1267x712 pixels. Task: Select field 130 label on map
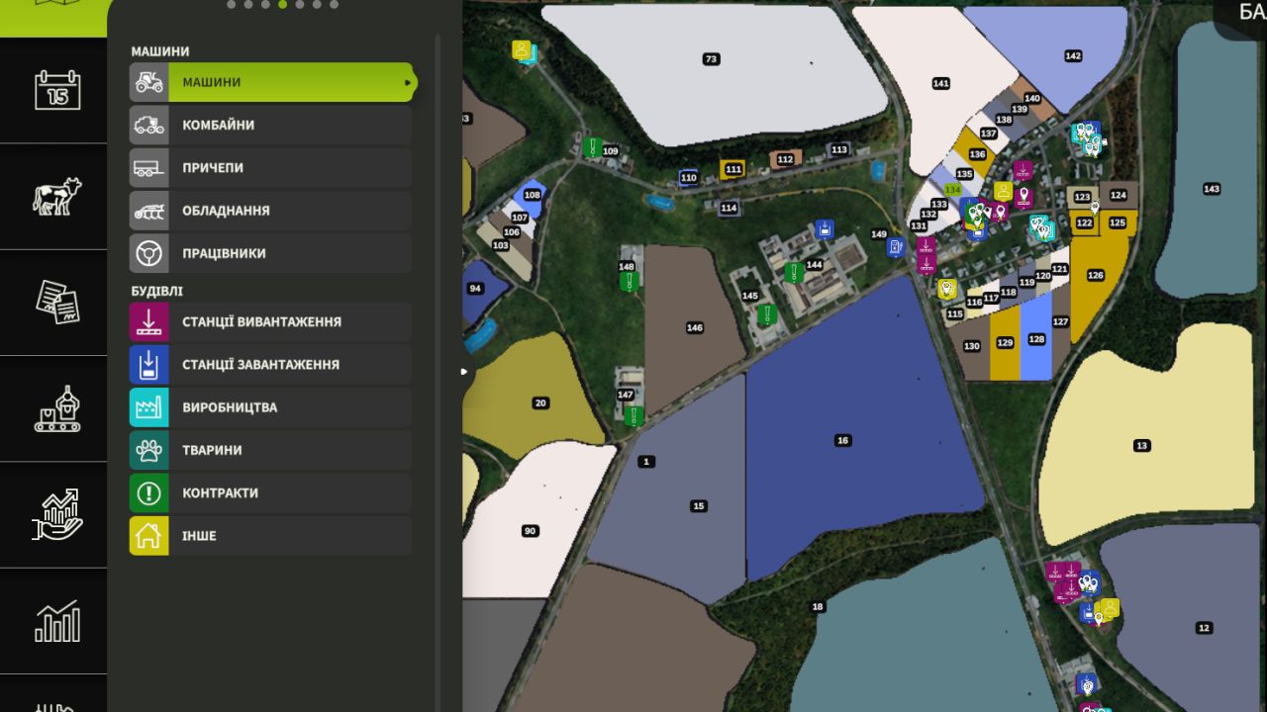[x=972, y=346]
